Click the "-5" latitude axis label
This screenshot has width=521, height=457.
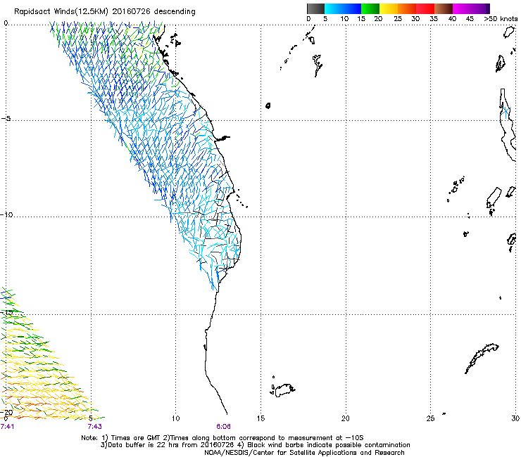coord(6,119)
